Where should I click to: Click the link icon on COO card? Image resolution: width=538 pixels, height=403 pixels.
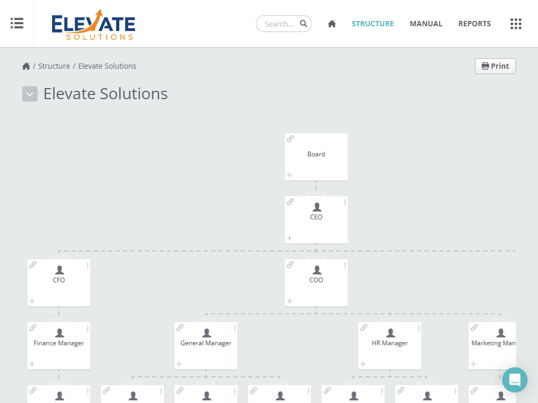290,264
